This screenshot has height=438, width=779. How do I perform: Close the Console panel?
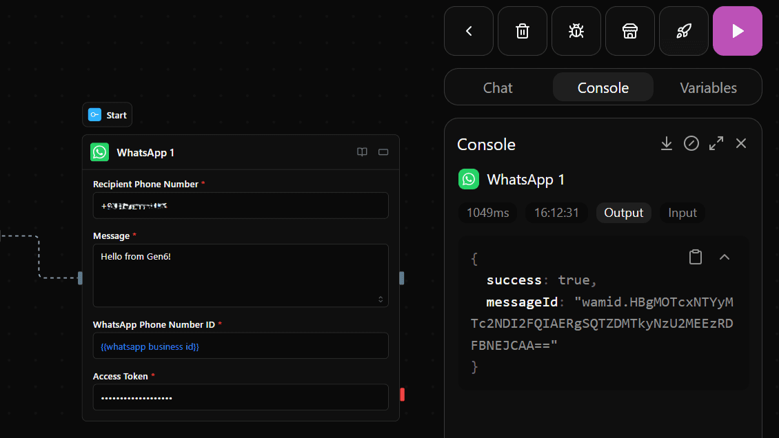point(740,143)
